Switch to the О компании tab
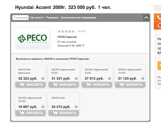 pyautogui.click(x=20, y=18)
